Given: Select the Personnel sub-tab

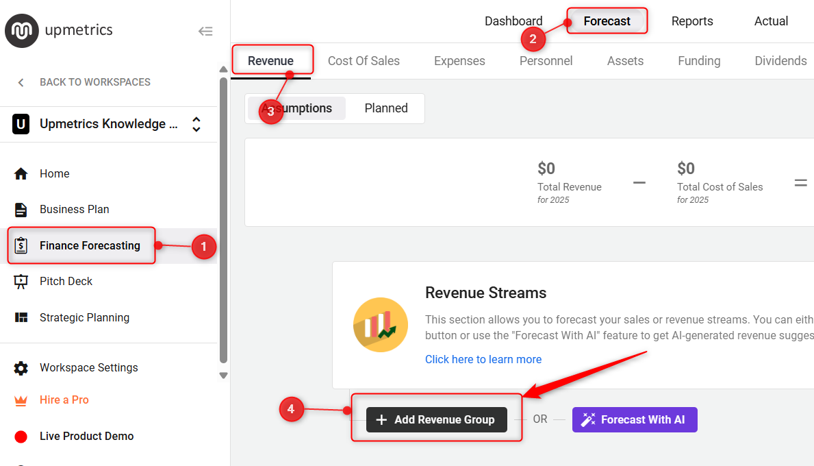Looking at the screenshot, I should [x=546, y=61].
